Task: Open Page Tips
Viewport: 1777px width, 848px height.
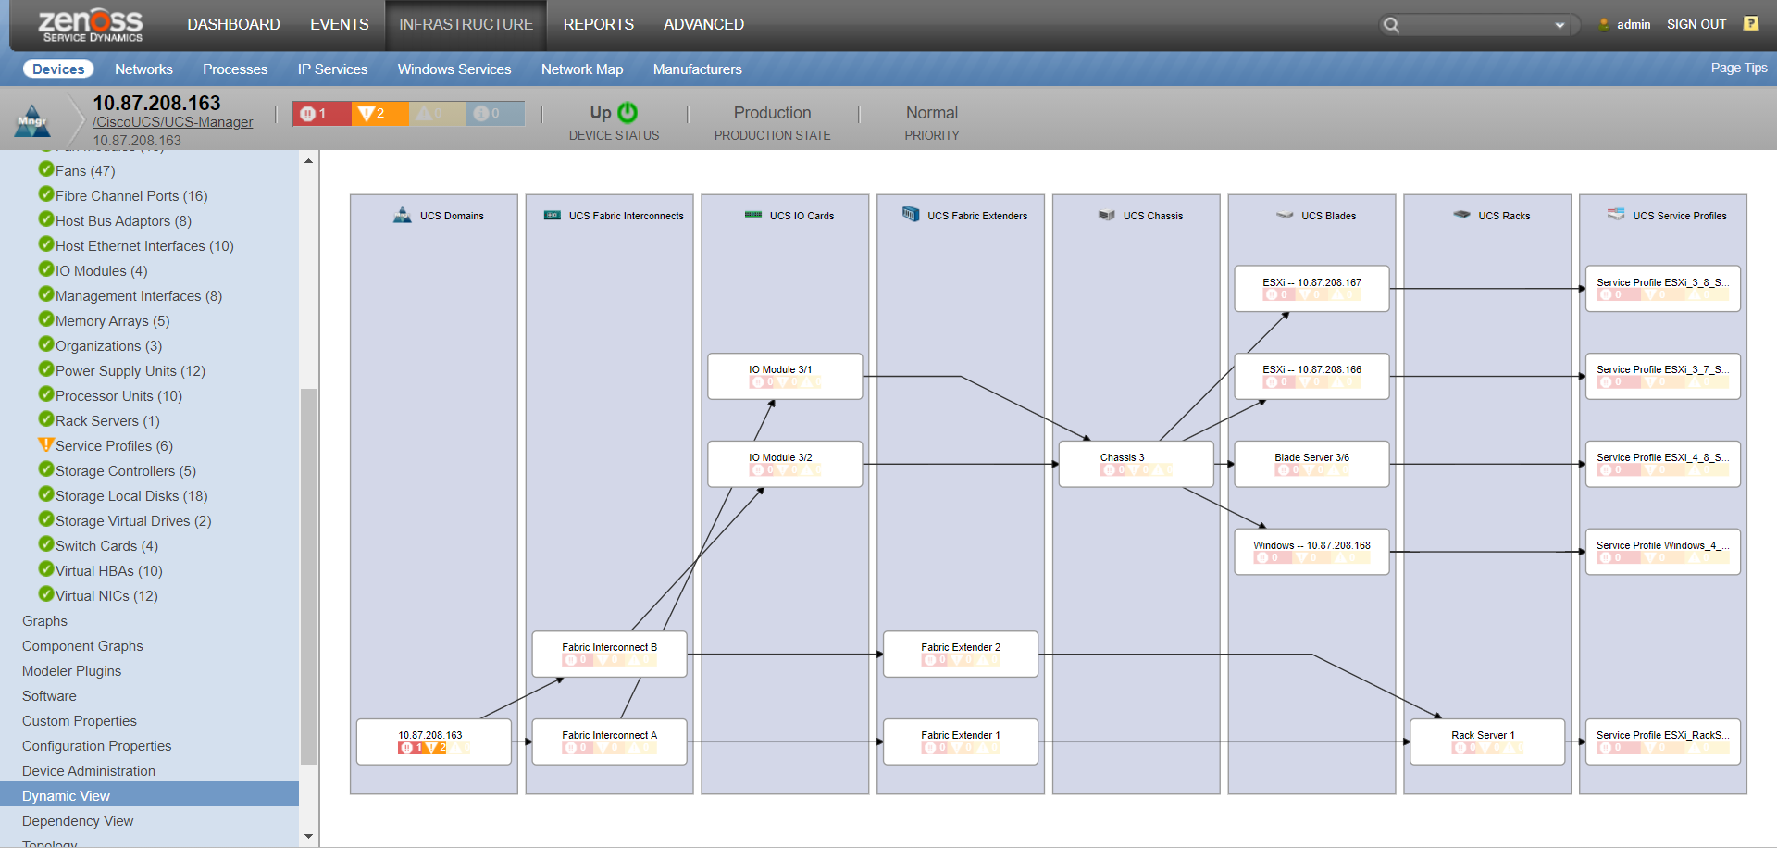Action: click(1739, 68)
